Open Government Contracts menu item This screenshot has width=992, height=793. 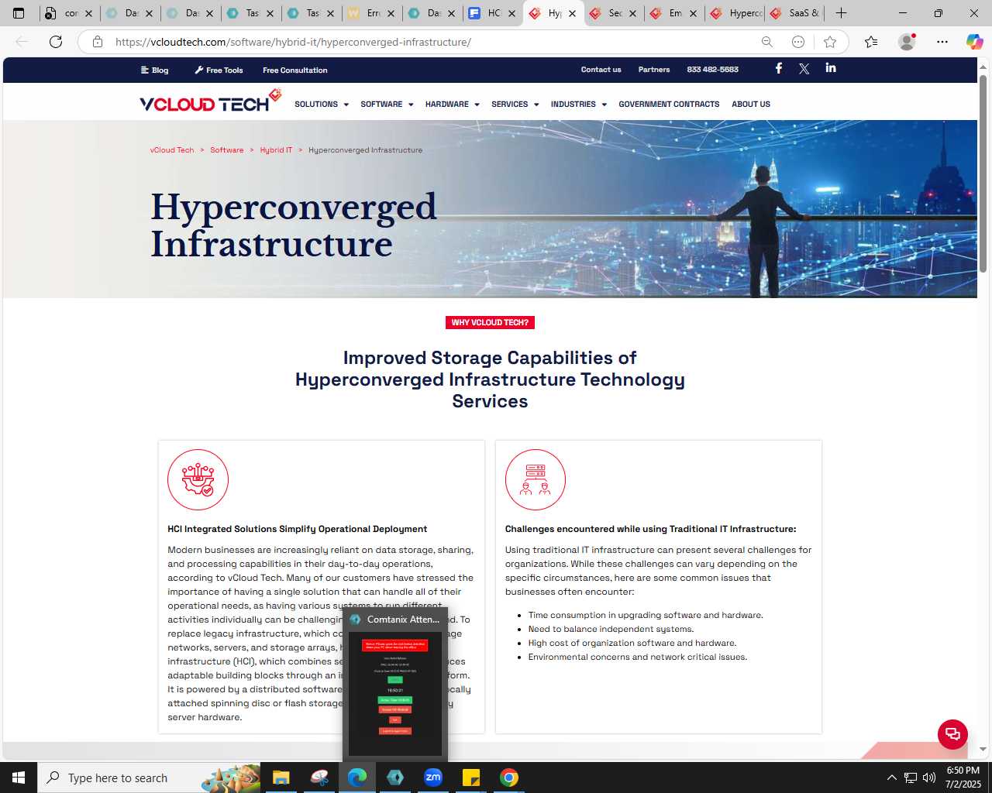[669, 105]
